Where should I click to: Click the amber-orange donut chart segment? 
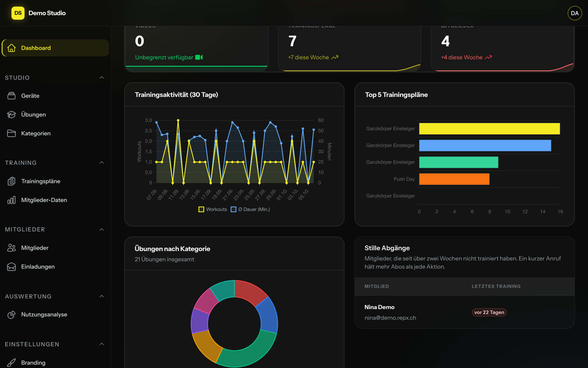[x=206, y=345]
